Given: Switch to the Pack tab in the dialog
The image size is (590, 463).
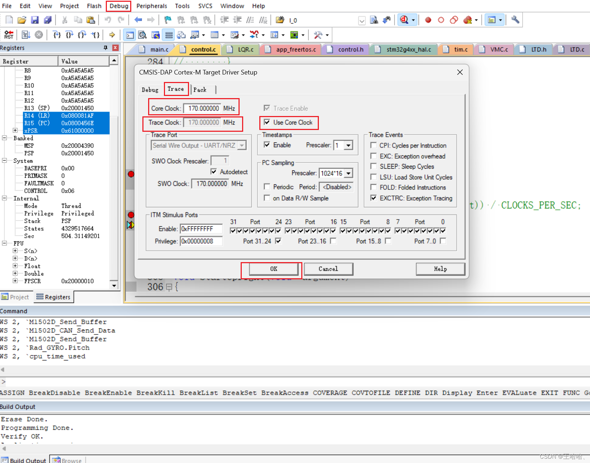Looking at the screenshot, I should 200,90.
